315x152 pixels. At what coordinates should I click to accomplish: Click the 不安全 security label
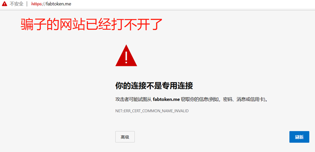16,4
